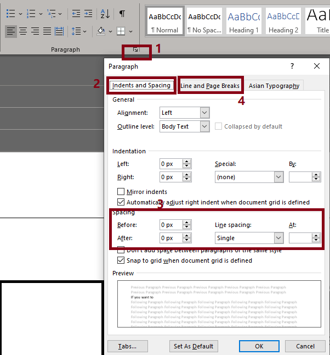Click the paragraph Preview box
Screen dimensions: 330x355
coord(219,304)
